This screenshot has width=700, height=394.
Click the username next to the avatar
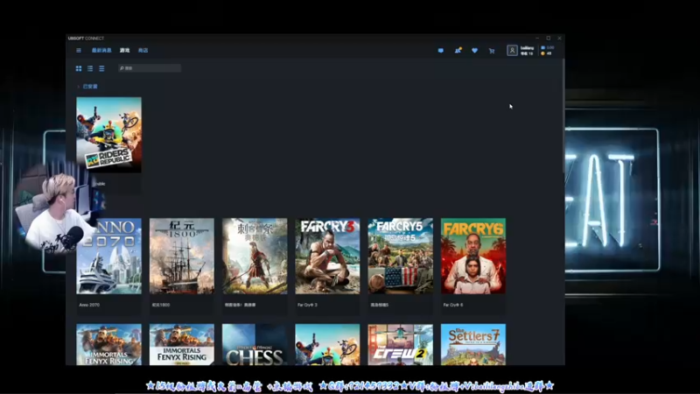[527, 48]
